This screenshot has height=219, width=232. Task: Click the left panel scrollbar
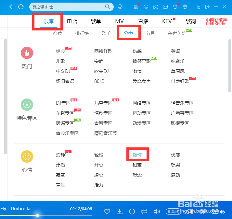click(5, 97)
